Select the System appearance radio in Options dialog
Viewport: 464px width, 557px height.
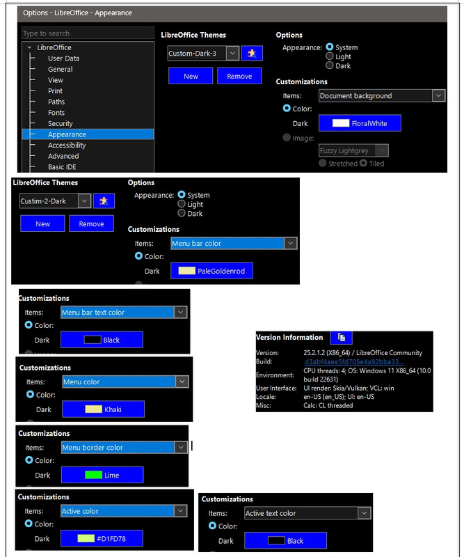(330, 47)
